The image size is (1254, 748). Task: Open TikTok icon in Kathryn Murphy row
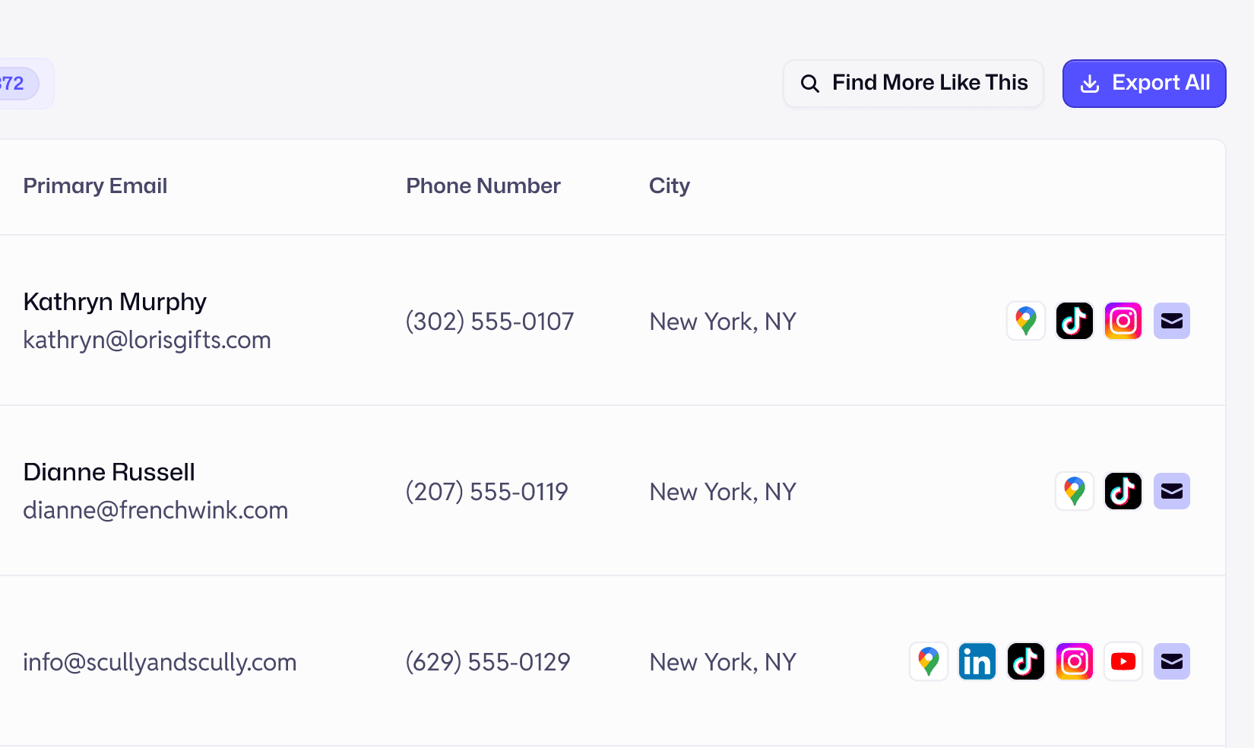[x=1075, y=321]
